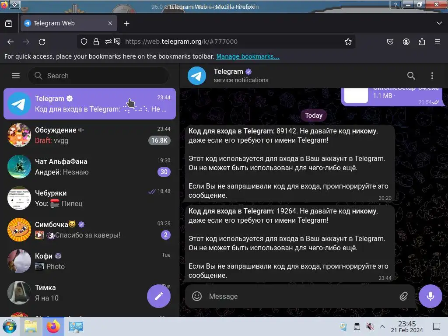
Task: Click the Обсуждение 16.8K unread badge
Action: pos(159,140)
